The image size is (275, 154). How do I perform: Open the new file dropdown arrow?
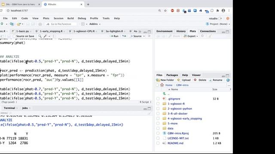click(x=6, y=24)
